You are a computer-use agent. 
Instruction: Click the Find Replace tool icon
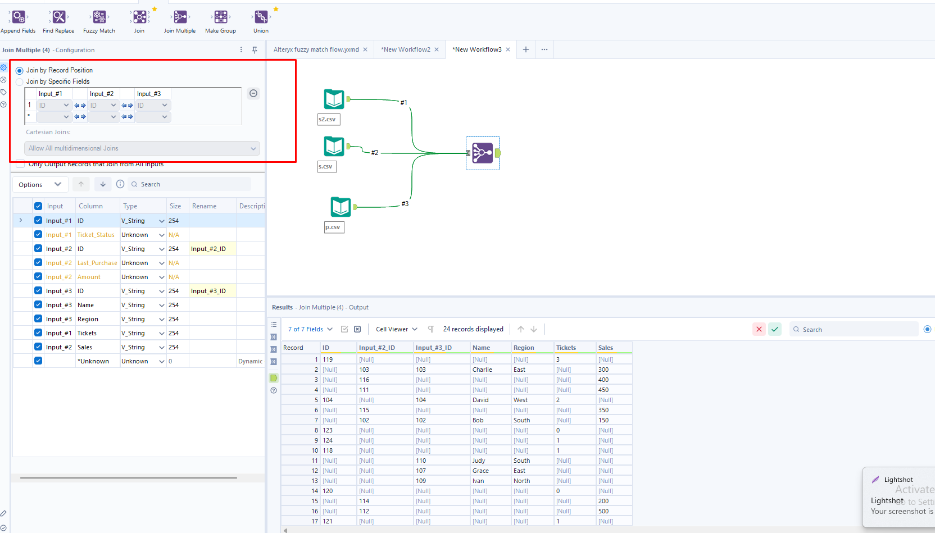58,17
